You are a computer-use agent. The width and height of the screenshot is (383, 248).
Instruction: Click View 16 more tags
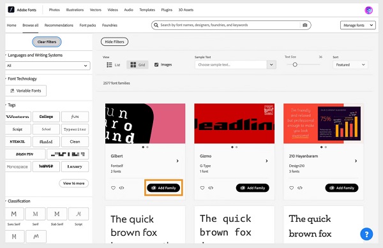74,184
